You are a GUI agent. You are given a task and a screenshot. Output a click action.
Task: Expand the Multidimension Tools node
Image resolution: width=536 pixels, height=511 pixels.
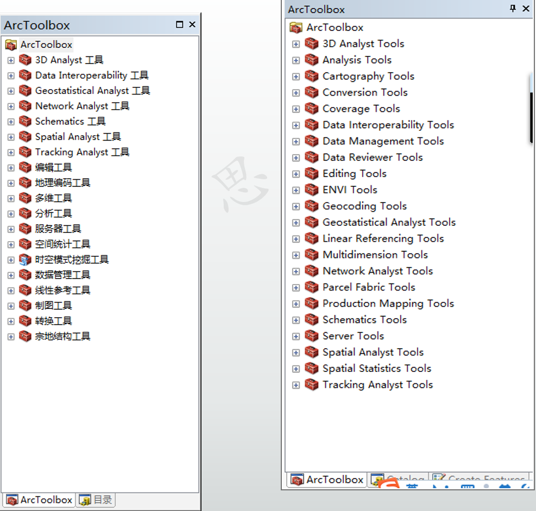click(x=296, y=255)
